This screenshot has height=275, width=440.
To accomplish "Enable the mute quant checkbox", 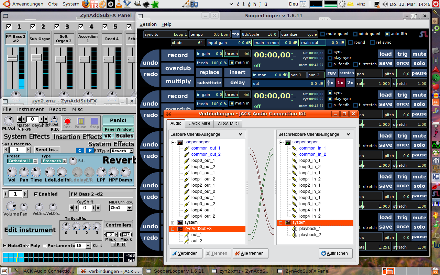I will 323,34.
